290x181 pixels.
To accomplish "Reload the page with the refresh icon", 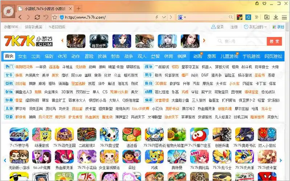I will 37,17.
